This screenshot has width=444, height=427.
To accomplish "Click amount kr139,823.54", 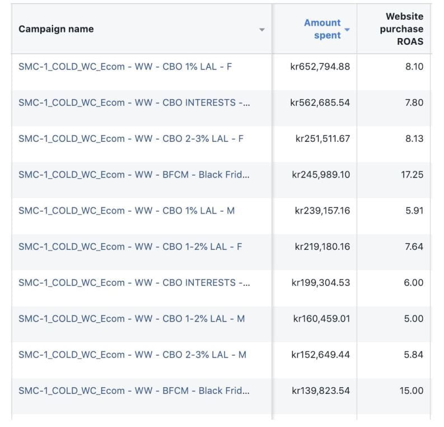I will (x=321, y=391).
